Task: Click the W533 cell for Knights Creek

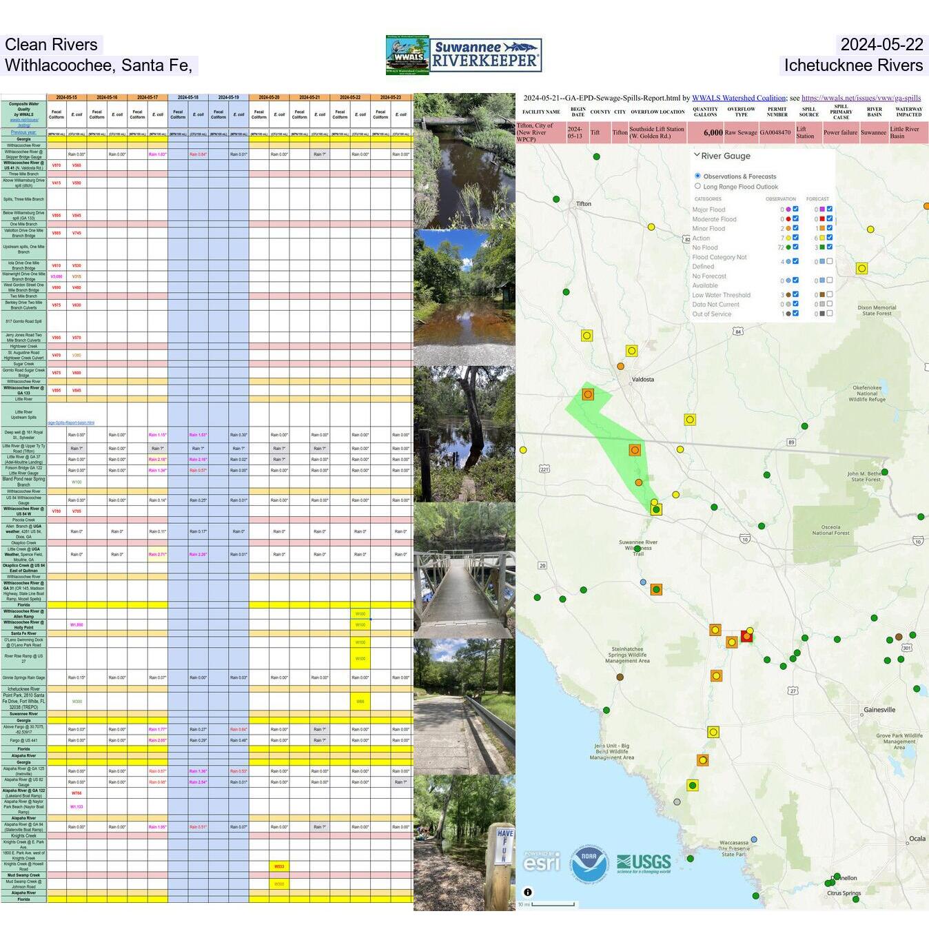Action: (279, 866)
